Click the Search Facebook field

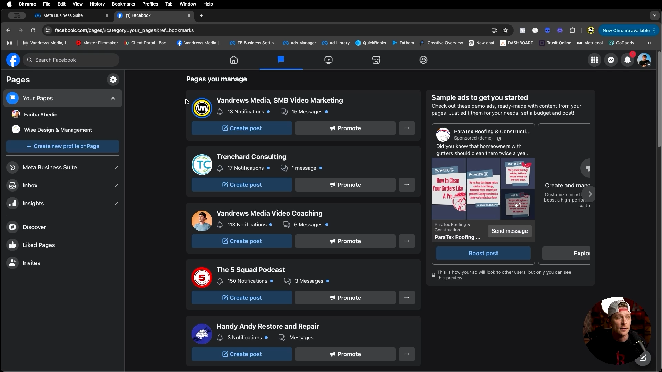(71, 60)
